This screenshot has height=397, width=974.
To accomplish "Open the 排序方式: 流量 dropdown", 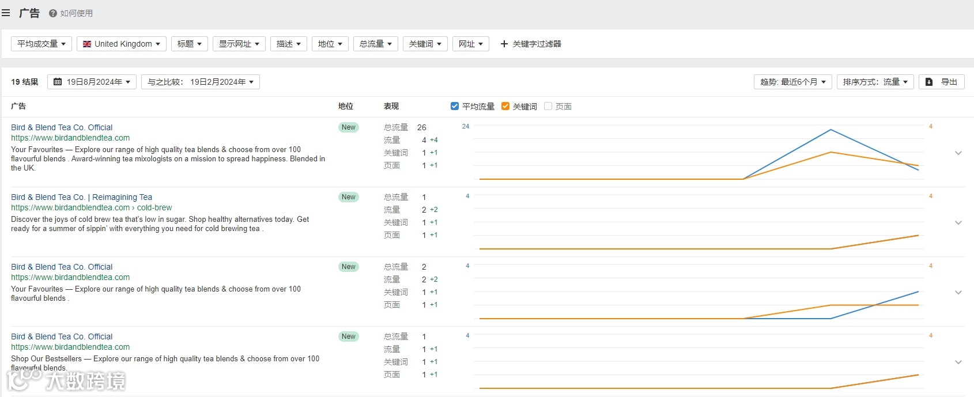I will [x=875, y=82].
